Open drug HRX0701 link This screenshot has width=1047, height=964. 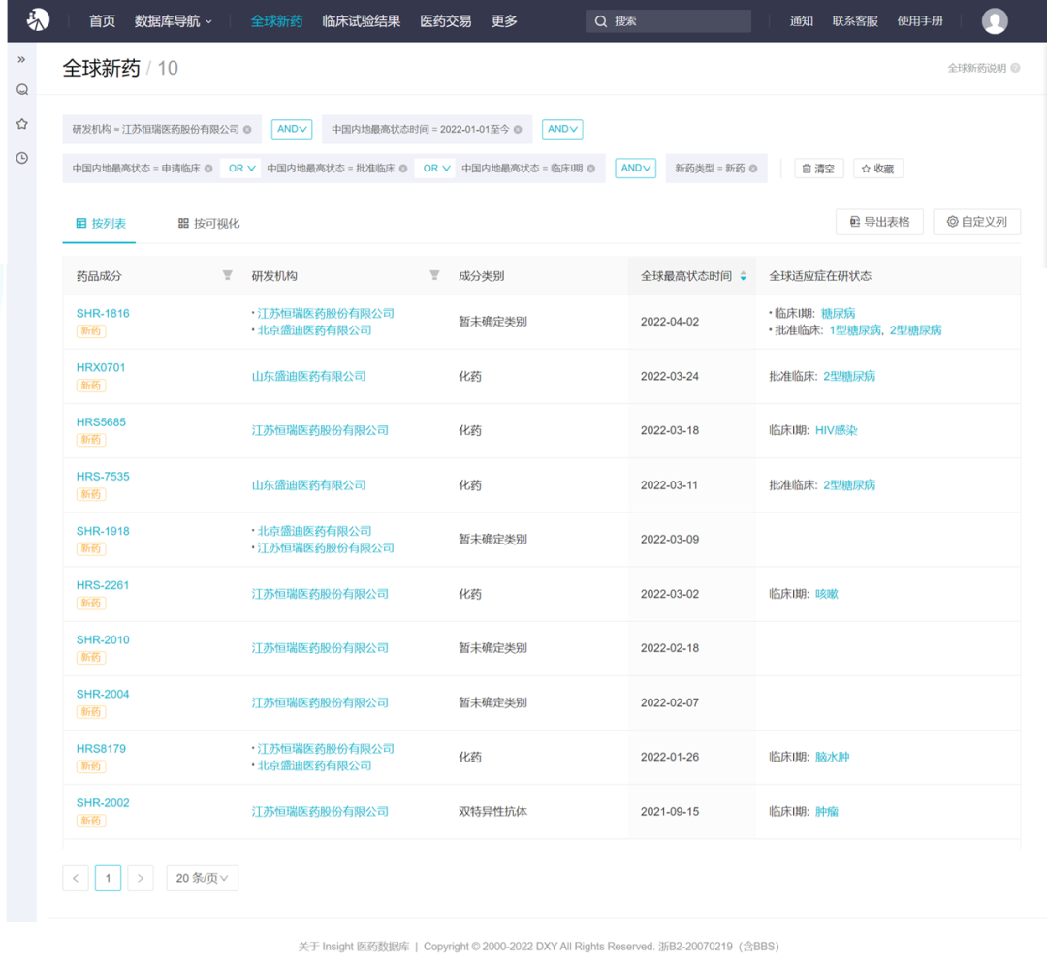(x=101, y=367)
